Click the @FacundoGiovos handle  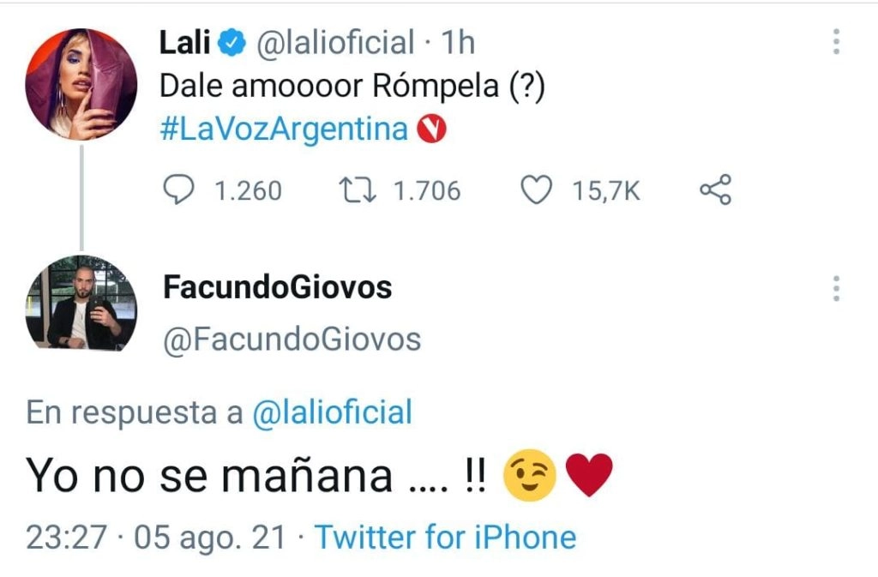click(292, 340)
